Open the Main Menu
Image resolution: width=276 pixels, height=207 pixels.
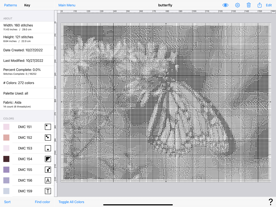[x=67, y=5]
